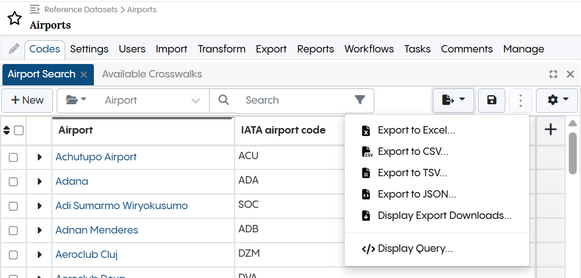
Task: Click the New button
Action: 27,100
